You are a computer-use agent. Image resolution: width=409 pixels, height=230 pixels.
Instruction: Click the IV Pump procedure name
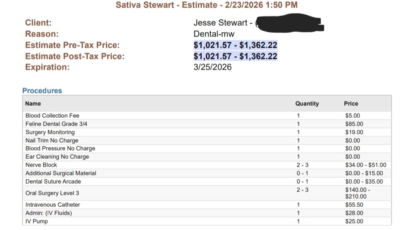[37, 221]
